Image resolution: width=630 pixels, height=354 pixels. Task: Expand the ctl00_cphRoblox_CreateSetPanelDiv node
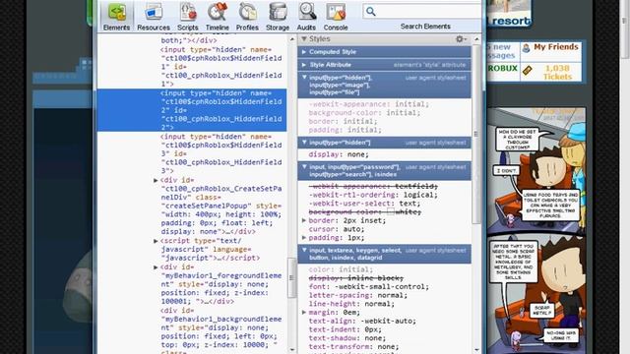(x=156, y=180)
